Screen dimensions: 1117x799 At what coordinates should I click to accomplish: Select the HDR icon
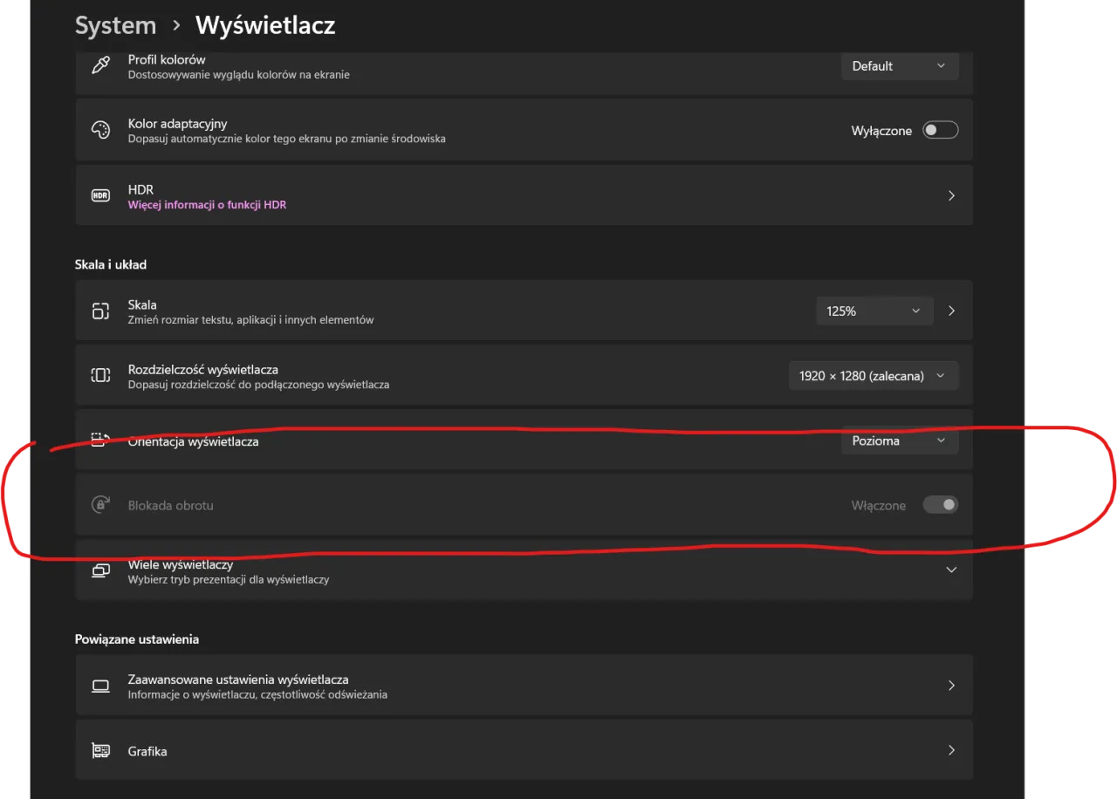pos(100,195)
